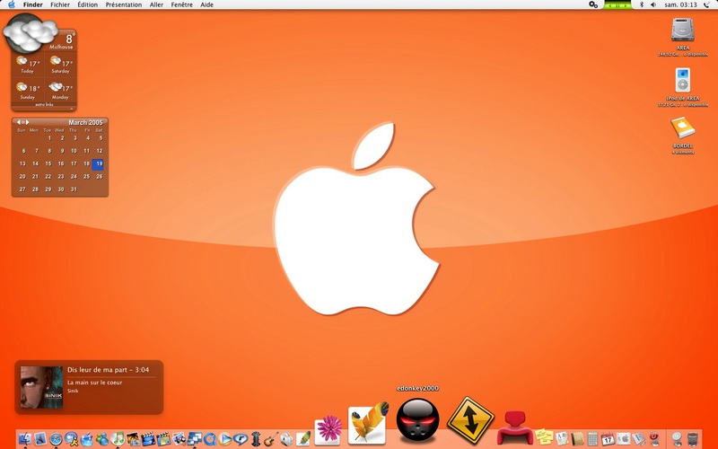Open the Trash in the Dock
This screenshot has width=718, height=449.
click(692, 438)
